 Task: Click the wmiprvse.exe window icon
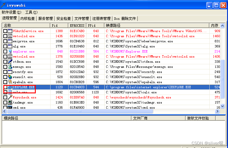pos(10,41)
